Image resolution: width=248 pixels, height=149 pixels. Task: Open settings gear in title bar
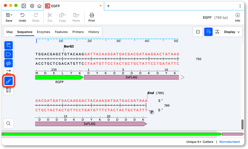(32, 6)
